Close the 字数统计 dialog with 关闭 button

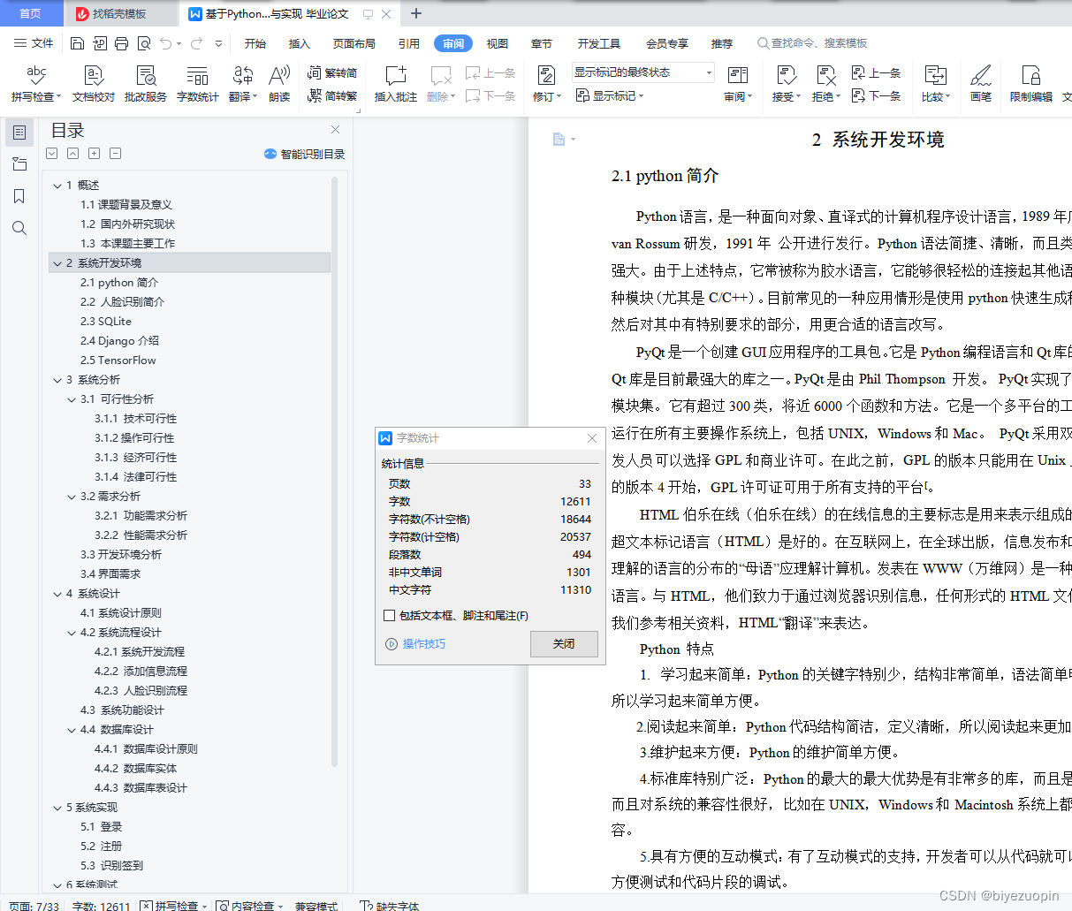[x=564, y=643]
